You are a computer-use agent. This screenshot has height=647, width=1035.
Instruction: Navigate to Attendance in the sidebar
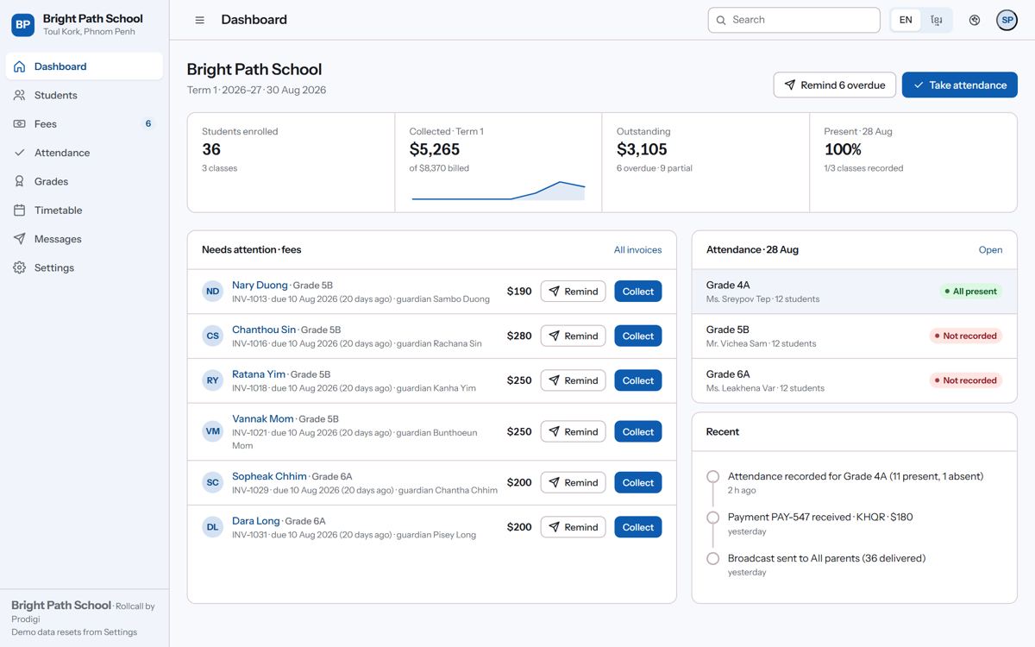click(84, 153)
